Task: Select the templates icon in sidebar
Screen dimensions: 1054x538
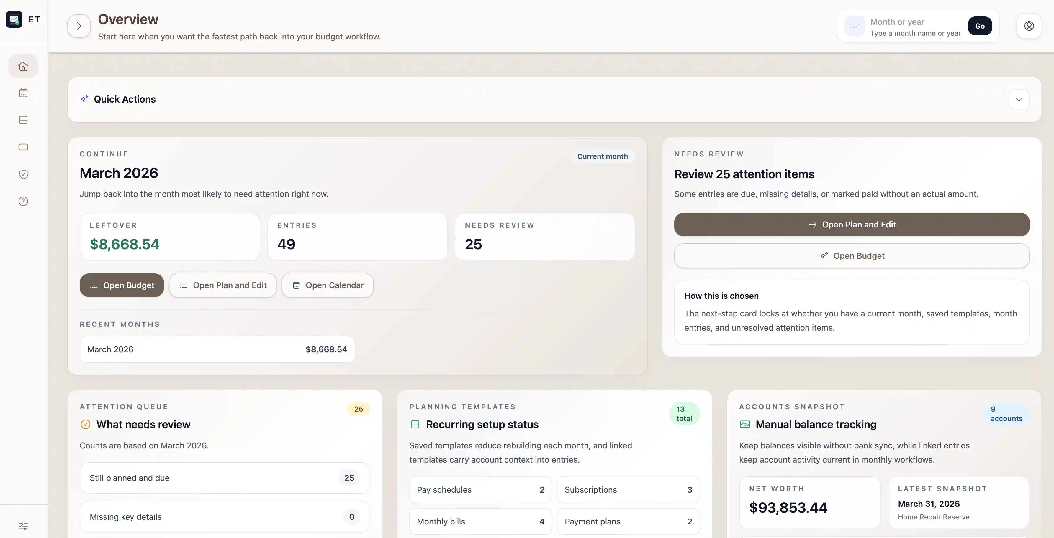Action: pos(23,120)
